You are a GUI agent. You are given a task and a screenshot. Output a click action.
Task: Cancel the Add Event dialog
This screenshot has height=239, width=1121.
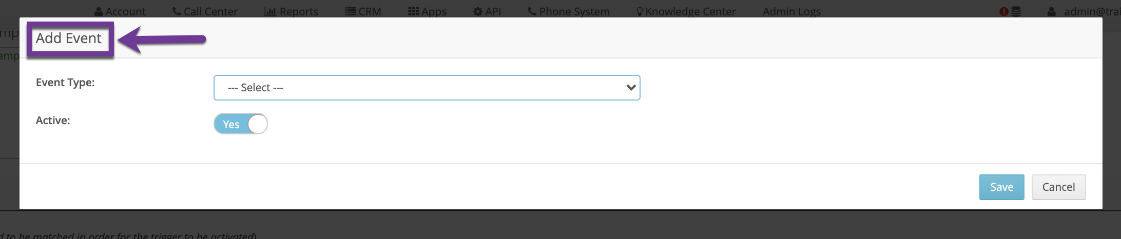pyautogui.click(x=1058, y=187)
